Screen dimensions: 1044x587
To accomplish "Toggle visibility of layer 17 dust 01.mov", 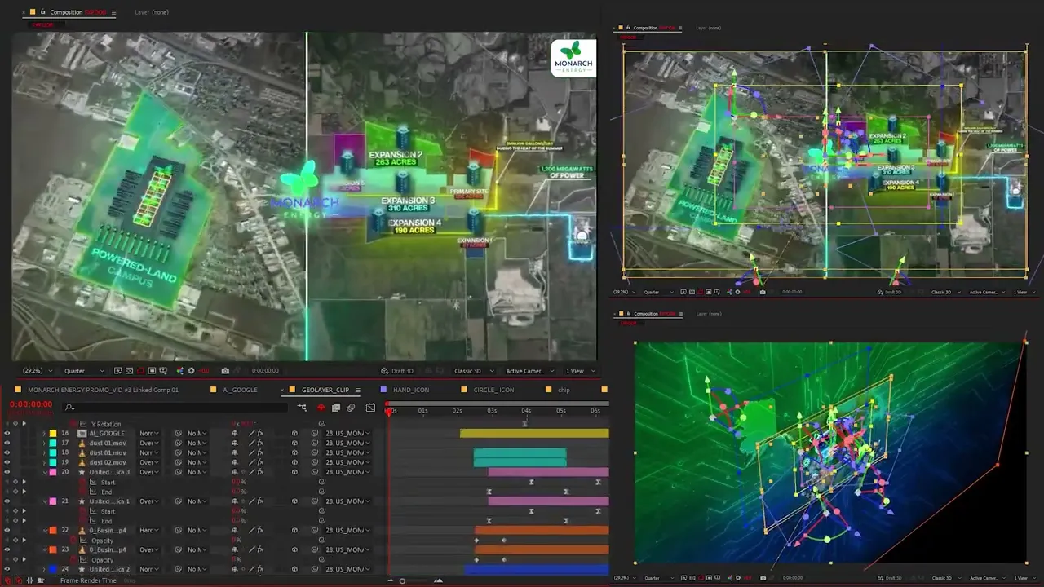I will 7,444.
